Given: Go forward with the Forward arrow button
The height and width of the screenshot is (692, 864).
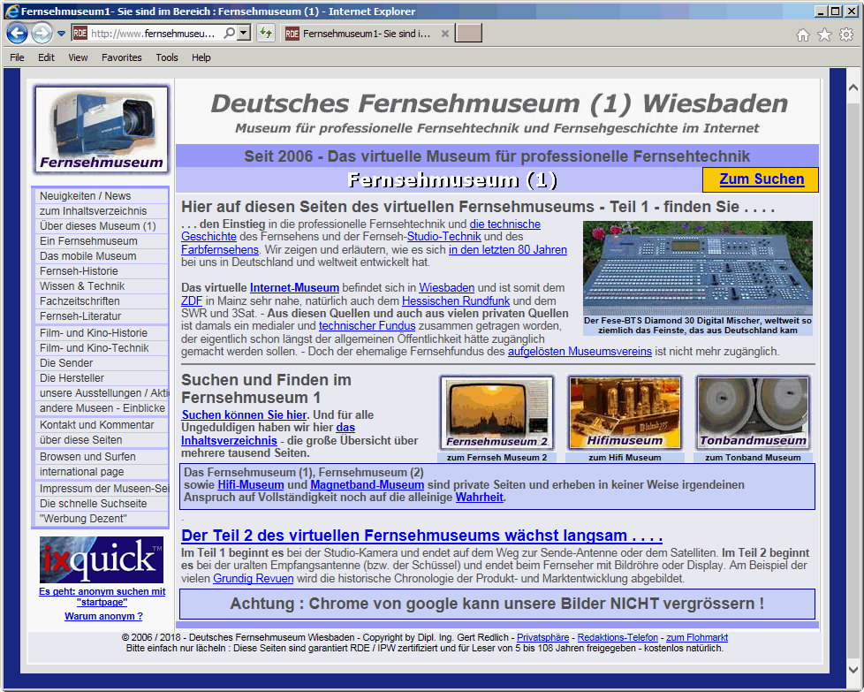Looking at the screenshot, I should [x=42, y=34].
